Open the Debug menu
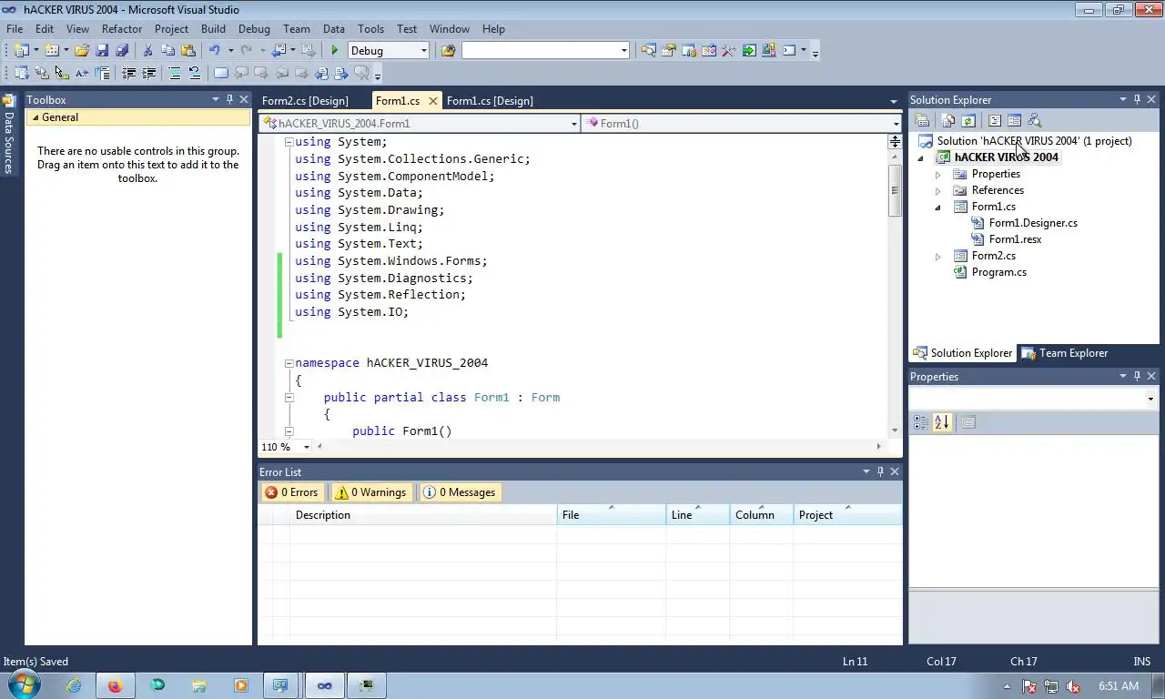 pos(254,29)
